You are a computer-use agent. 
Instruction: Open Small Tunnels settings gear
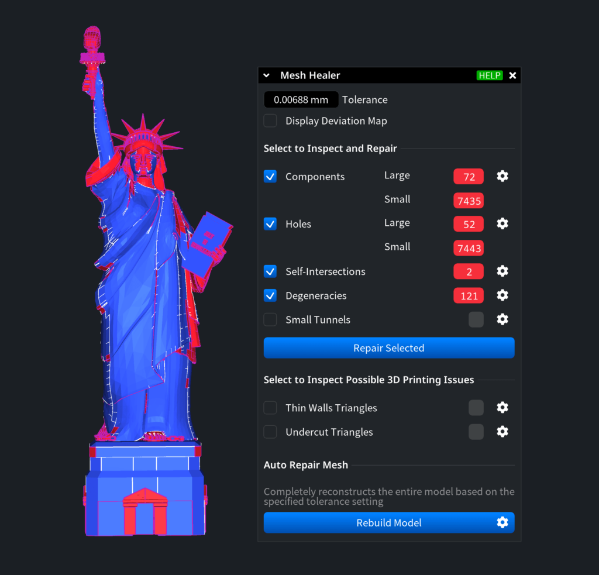(502, 319)
